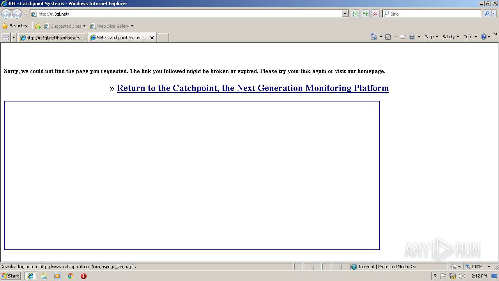
Task: Open the Page menu
Action: click(431, 37)
